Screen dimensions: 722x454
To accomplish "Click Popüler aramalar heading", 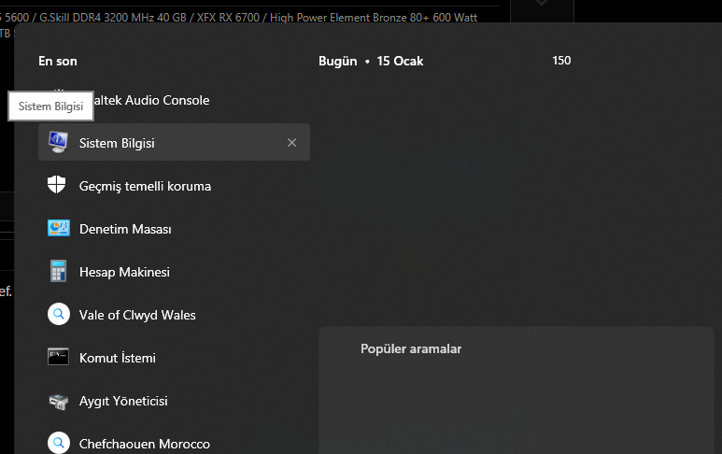I will (411, 348).
